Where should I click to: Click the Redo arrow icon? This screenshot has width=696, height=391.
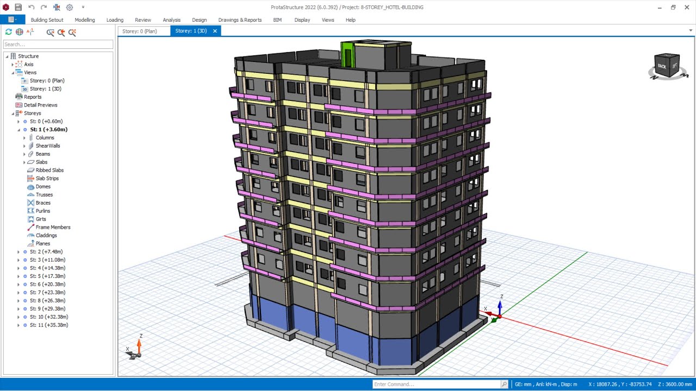tap(43, 7)
